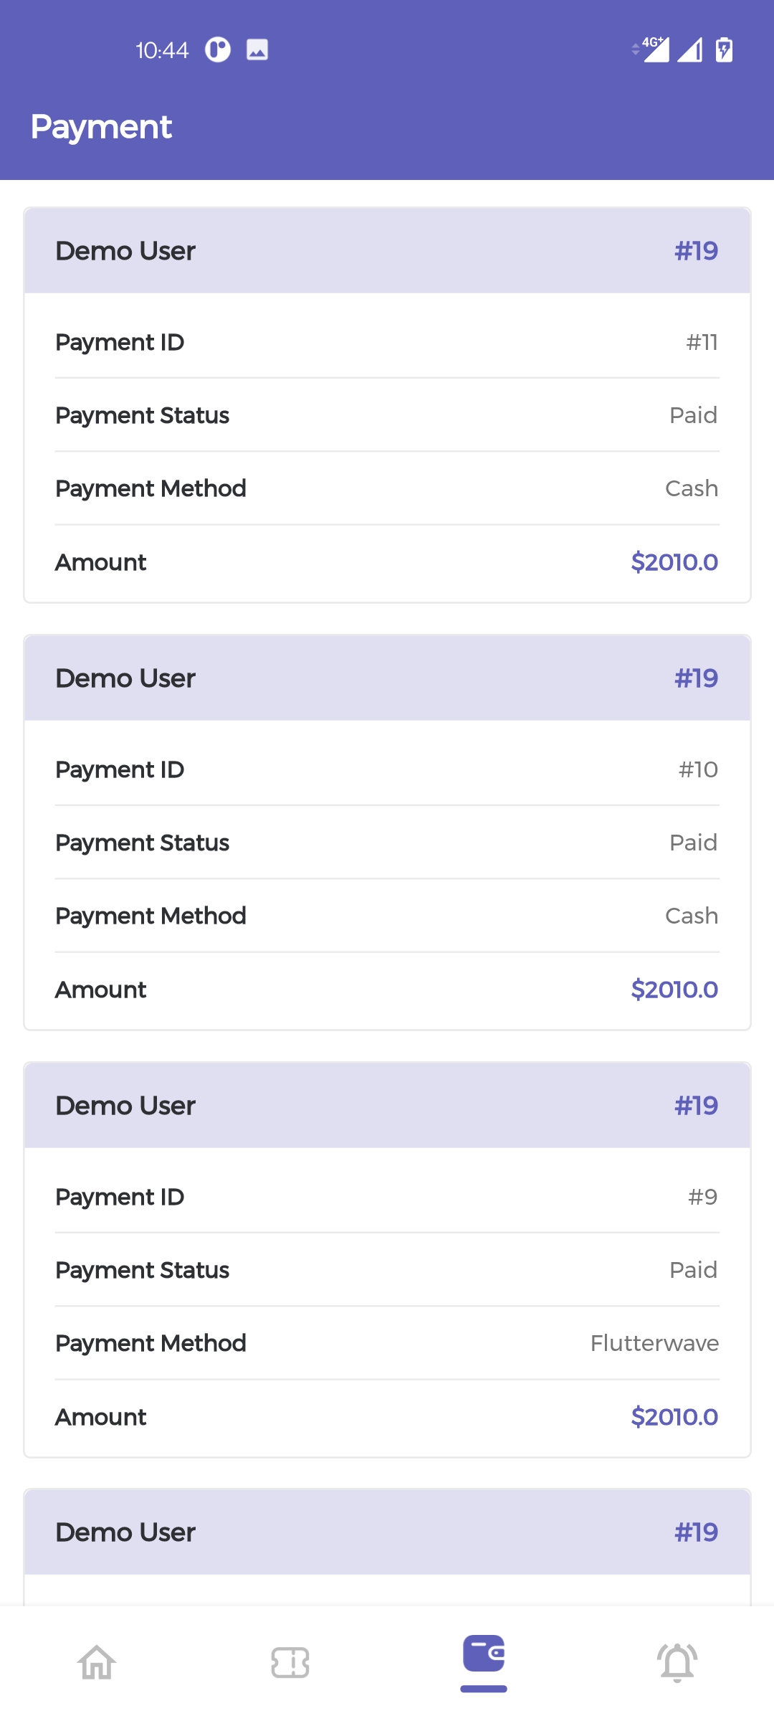774x1721 pixels.
Task: Tap Payment ID #9 row
Action: pyautogui.click(x=387, y=1197)
